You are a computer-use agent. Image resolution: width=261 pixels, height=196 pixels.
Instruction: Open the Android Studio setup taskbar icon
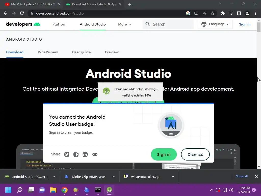point(109,190)
